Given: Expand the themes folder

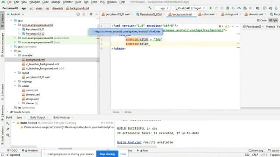Looking at the screenshot, I should 19,103.
